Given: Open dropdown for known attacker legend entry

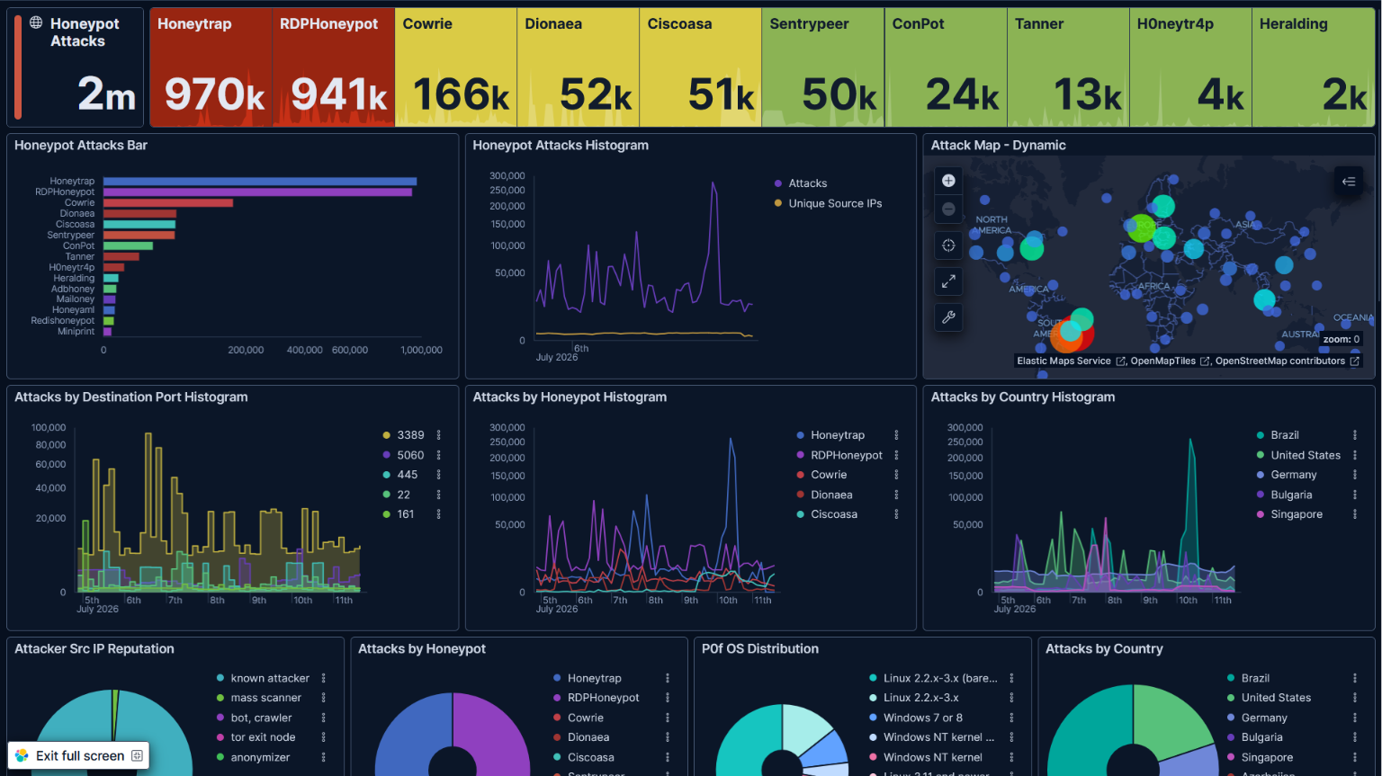Looking at the screenshot, I should [x=324, y=679].
